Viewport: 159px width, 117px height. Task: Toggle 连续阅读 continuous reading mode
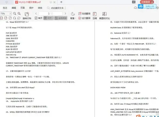click(61, 18)
